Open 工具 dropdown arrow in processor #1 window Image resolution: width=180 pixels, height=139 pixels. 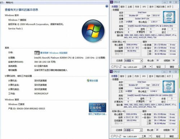150,66
